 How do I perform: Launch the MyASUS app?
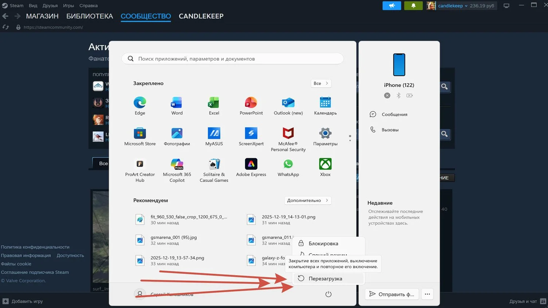tap(214, 137)
